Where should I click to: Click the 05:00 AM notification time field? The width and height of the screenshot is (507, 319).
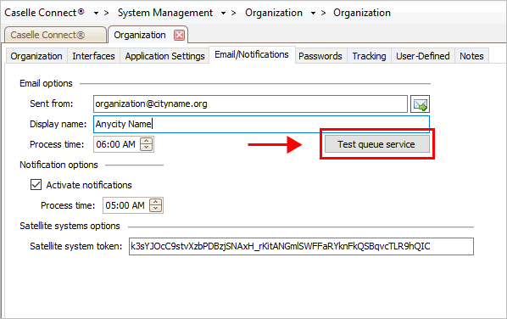click(x=133, y=205)
